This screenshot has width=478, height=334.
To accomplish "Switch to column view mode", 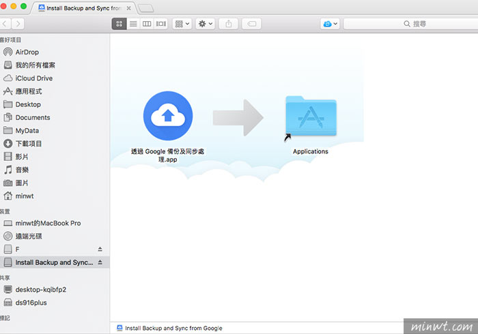I will [x=147, y=24].
